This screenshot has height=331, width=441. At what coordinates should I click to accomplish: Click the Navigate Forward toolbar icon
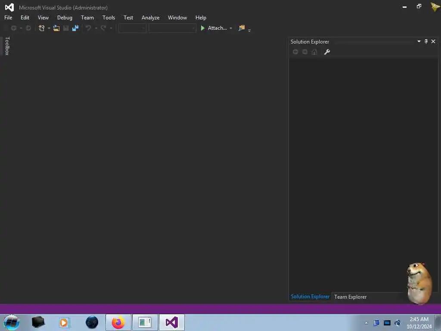tap(28, 28)
